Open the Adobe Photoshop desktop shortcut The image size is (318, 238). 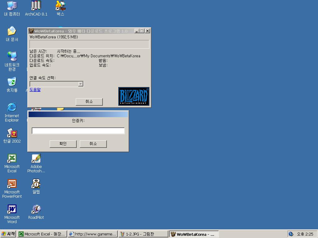point(36,159)
